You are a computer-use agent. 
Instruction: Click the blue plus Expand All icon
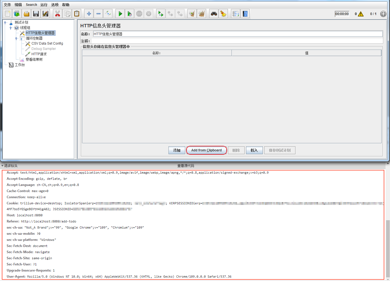(89, 14)
